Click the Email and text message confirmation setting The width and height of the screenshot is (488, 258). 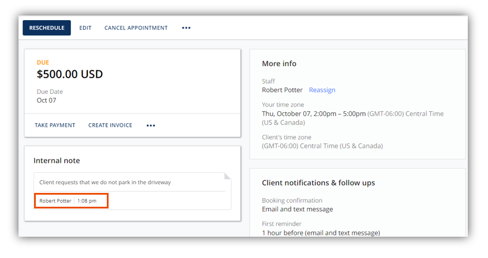click(x=297, y=209)
